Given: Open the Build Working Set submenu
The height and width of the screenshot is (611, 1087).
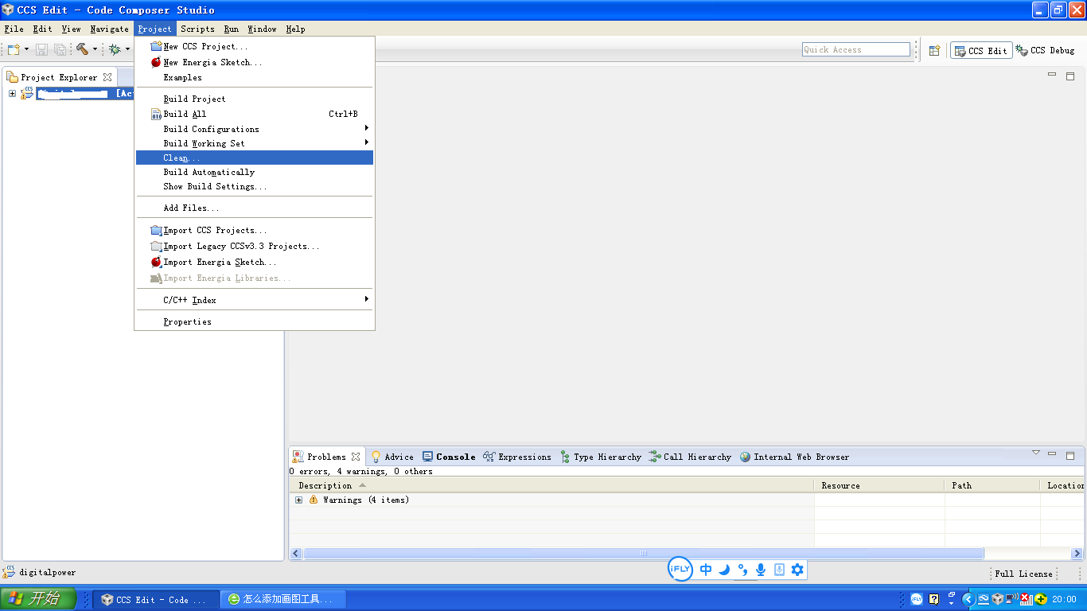Looking at the screenshot, I should click(x=255, y=143).
